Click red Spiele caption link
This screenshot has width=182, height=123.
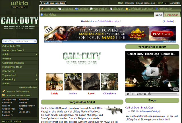pos(55,93)
